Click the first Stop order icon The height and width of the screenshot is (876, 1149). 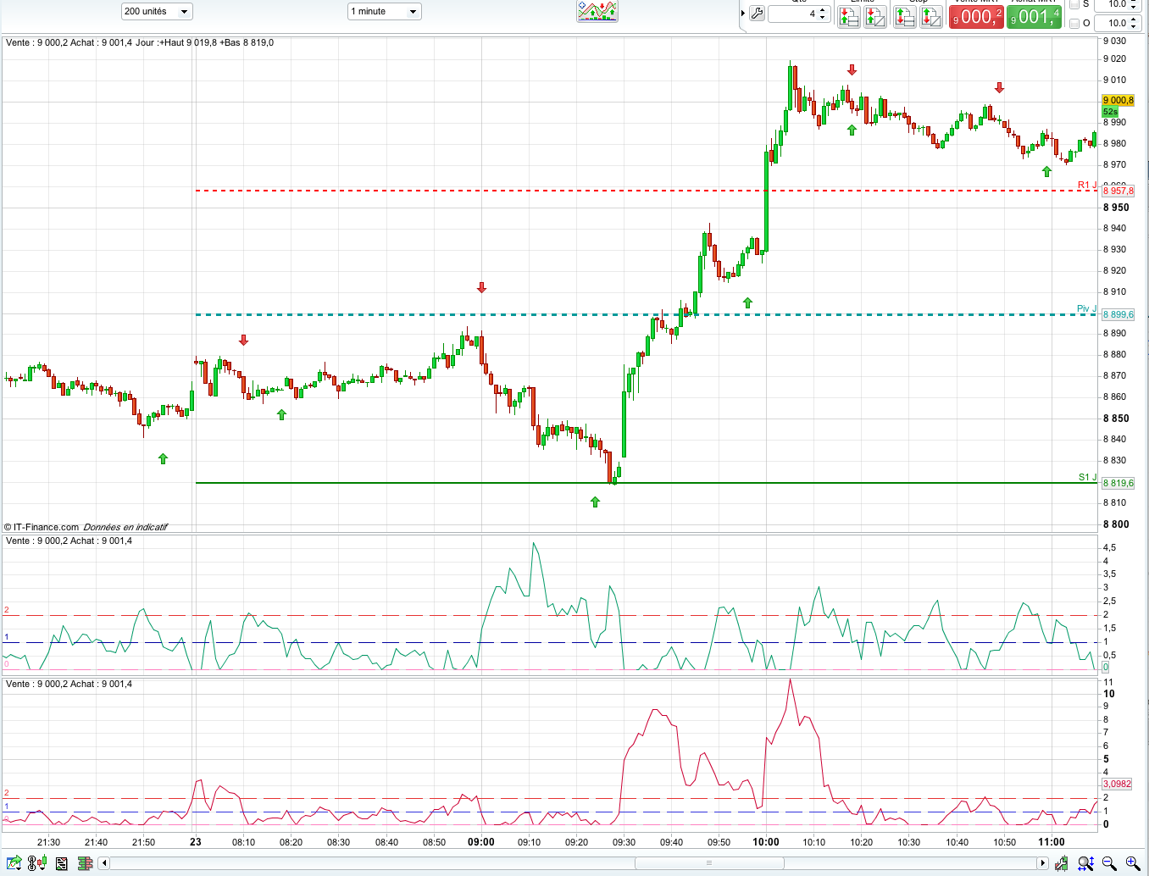tap(905, 16)
